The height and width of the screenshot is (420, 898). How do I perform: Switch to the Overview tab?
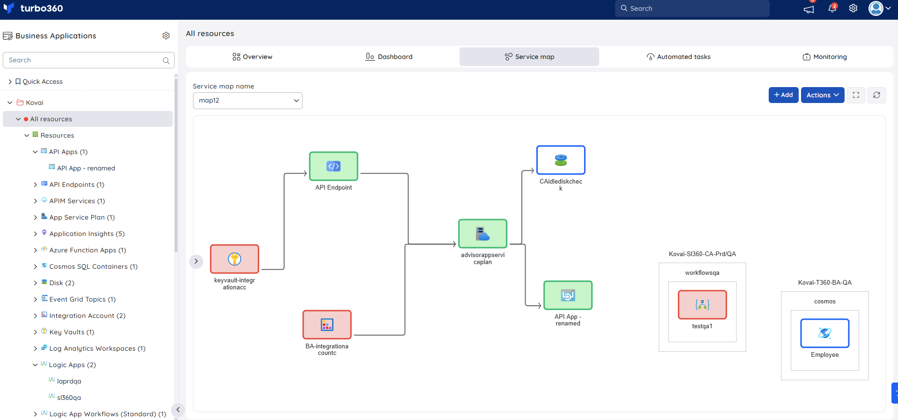252,57
